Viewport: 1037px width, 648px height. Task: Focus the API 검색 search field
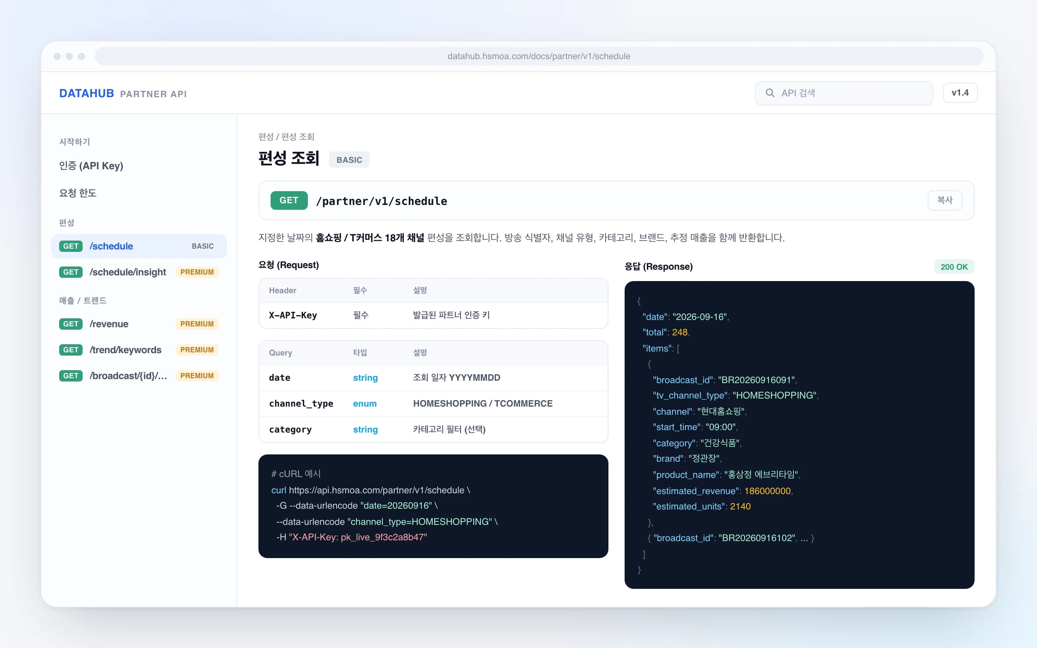coord(843,93)
